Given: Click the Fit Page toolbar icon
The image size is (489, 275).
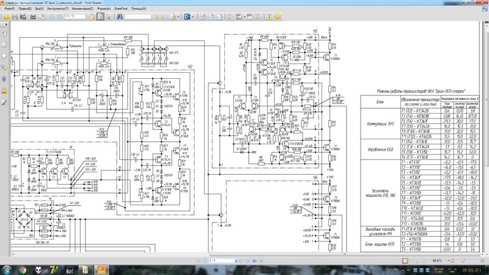Looking at the screenshot, I should coord(211,16).
